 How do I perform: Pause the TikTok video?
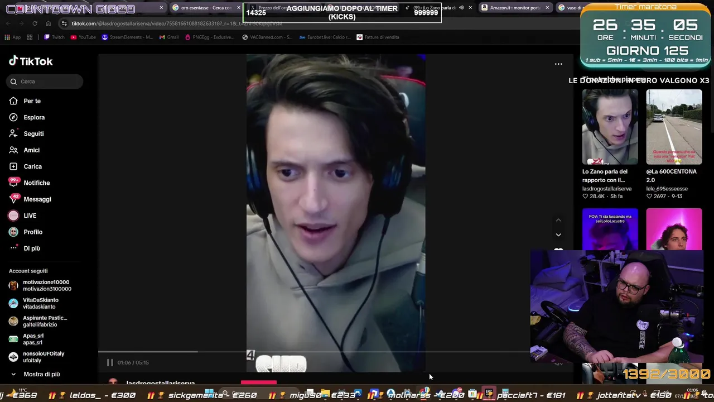click(x=110, y=362)
